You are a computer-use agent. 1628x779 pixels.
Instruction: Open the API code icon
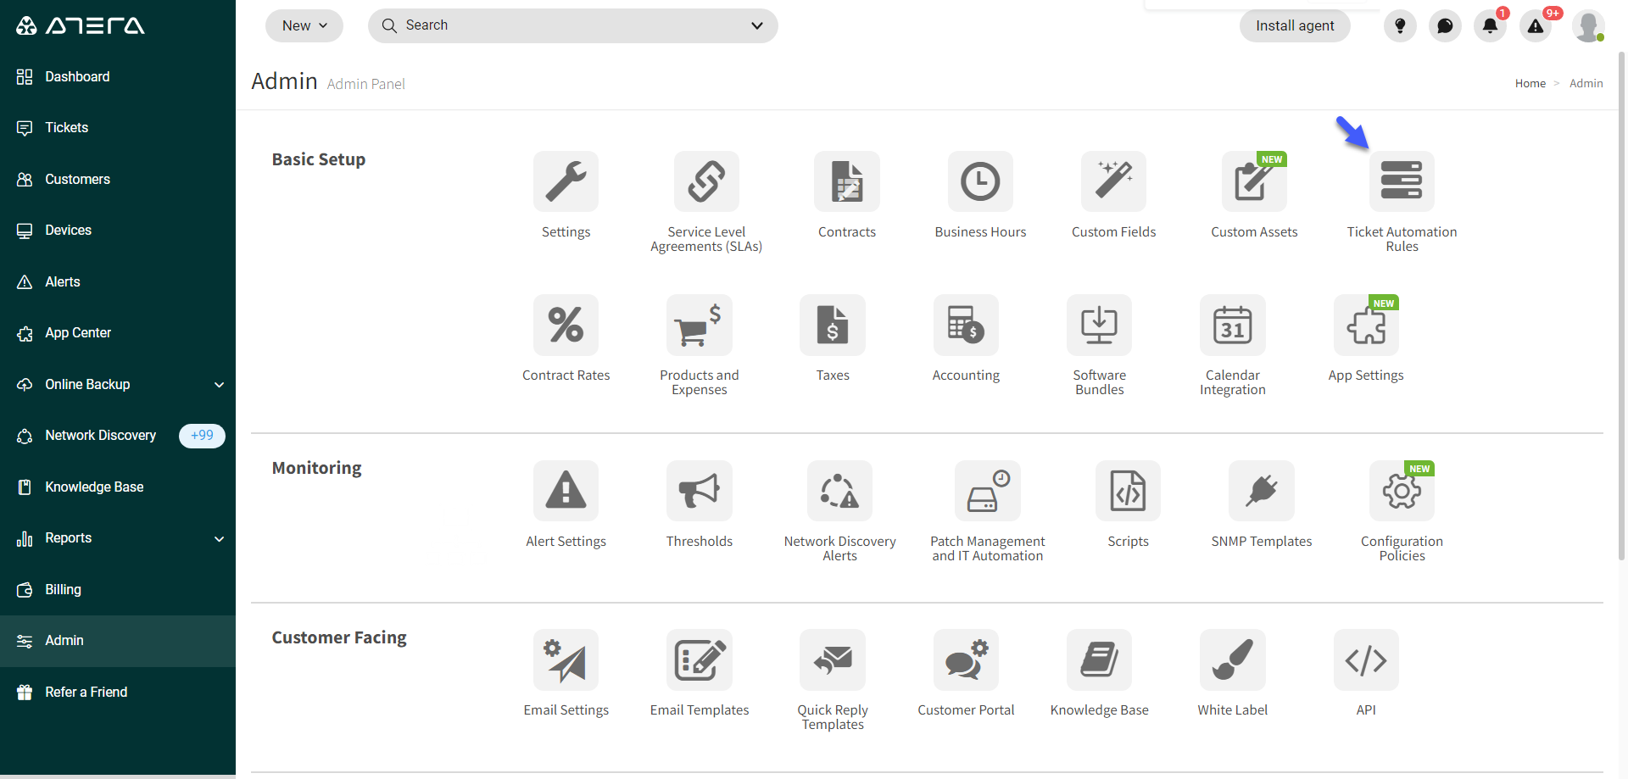[1366, 659]
